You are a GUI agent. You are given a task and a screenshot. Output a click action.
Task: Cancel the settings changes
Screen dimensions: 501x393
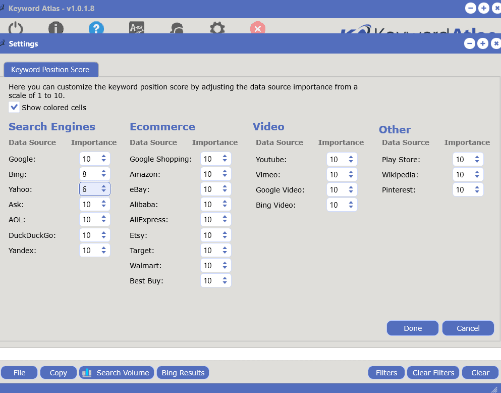(468, 328)
